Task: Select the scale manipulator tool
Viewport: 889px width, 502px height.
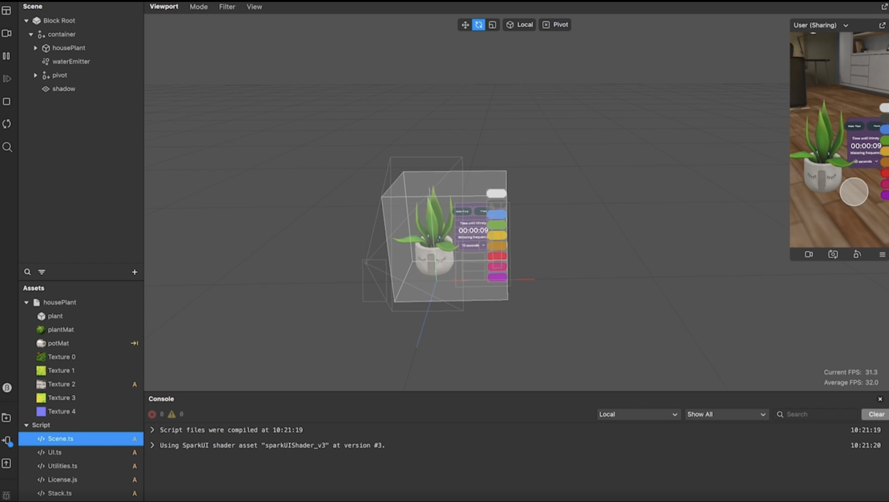Action: [x=493, y=25]
